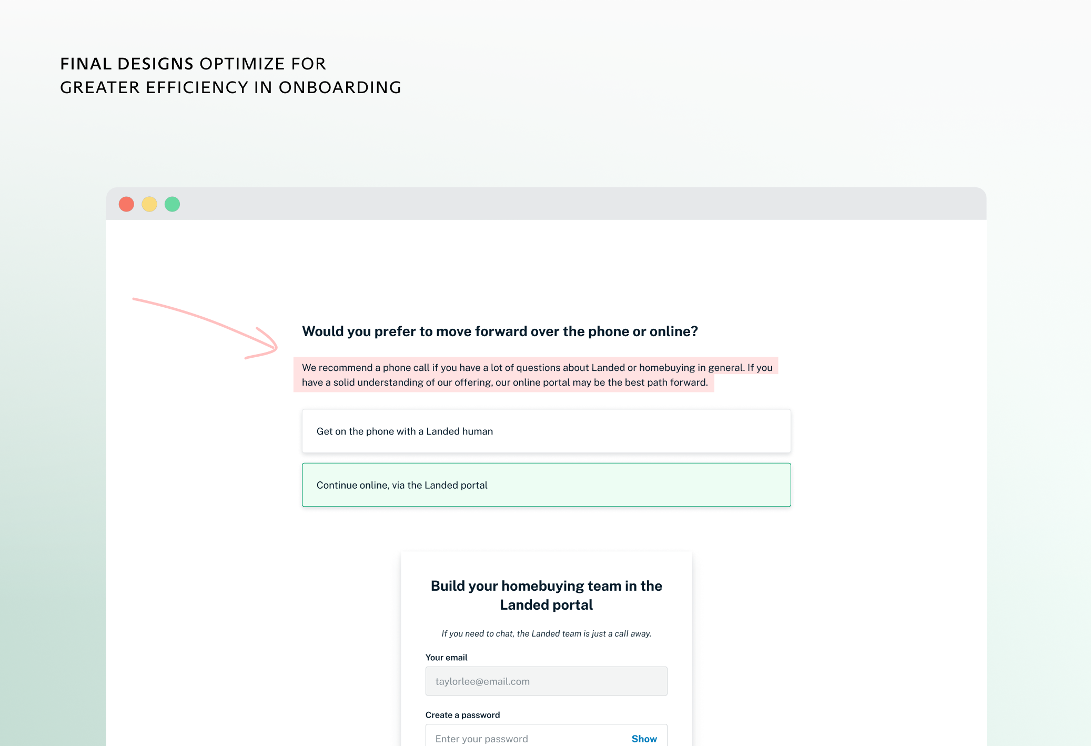Click the red close dot
This screenshot has height=746, width=1091.
pos(126,204)
